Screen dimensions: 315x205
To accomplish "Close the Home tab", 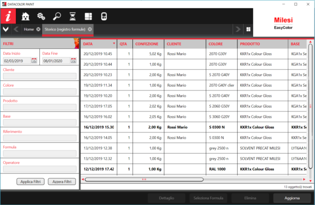I will tap(38, 29).
